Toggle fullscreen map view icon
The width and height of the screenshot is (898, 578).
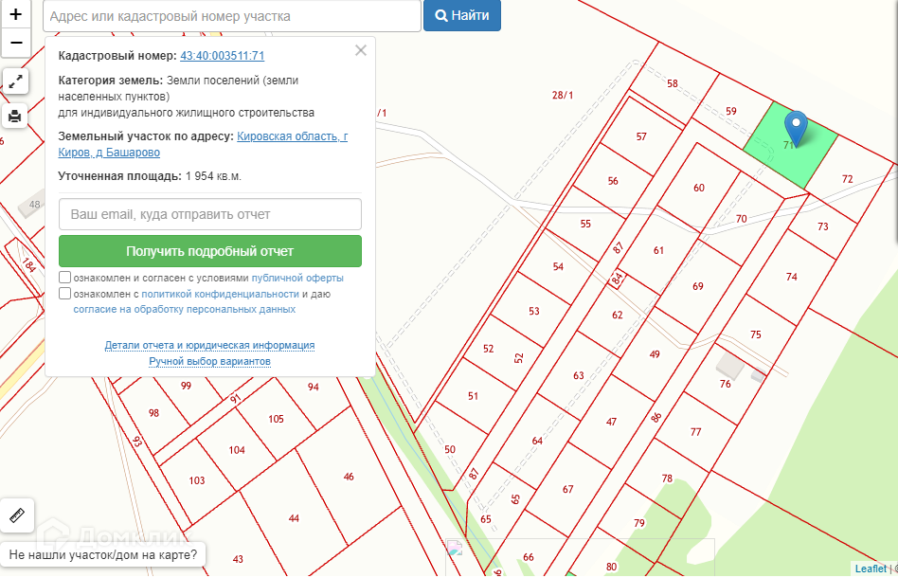coord(15,82)
